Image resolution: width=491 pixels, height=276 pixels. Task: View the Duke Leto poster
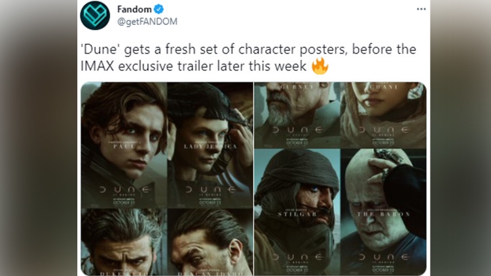(124, 242)
